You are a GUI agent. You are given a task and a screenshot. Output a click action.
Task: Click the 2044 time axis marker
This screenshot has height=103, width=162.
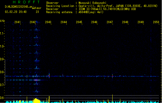64,22
